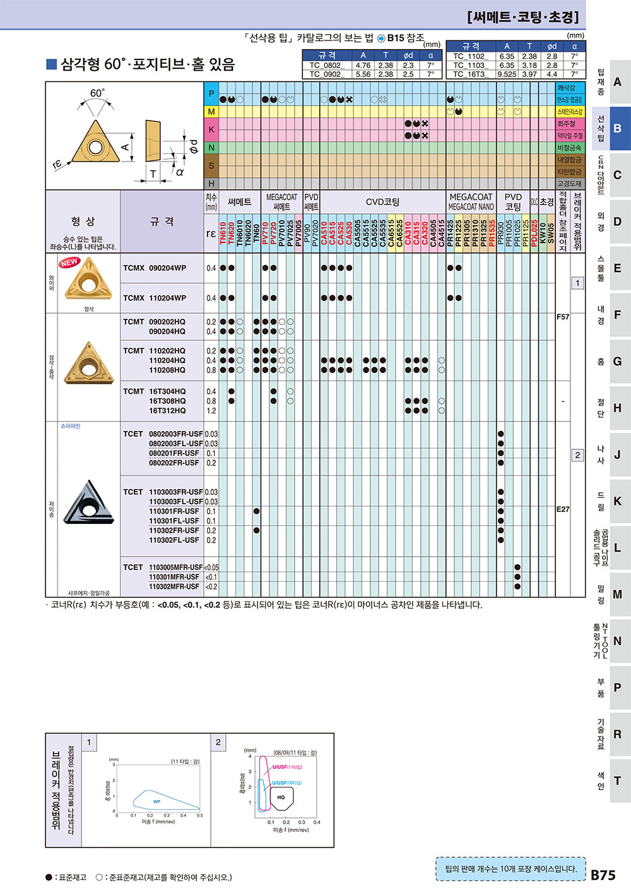This screenshot has width=631, height=893.
Task: Click the filled circle legend symbol for 표준재고
Action: (x=49, y=877)
